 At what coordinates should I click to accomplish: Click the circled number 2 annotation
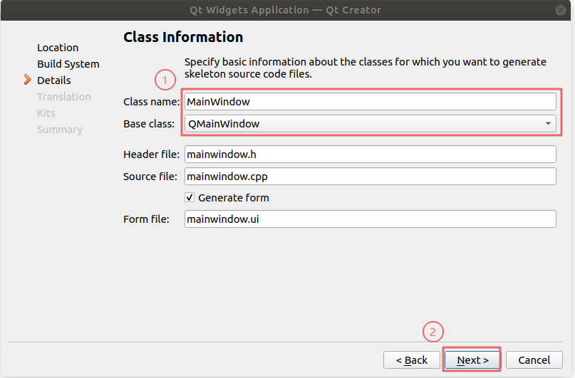[x=433, y=332]
